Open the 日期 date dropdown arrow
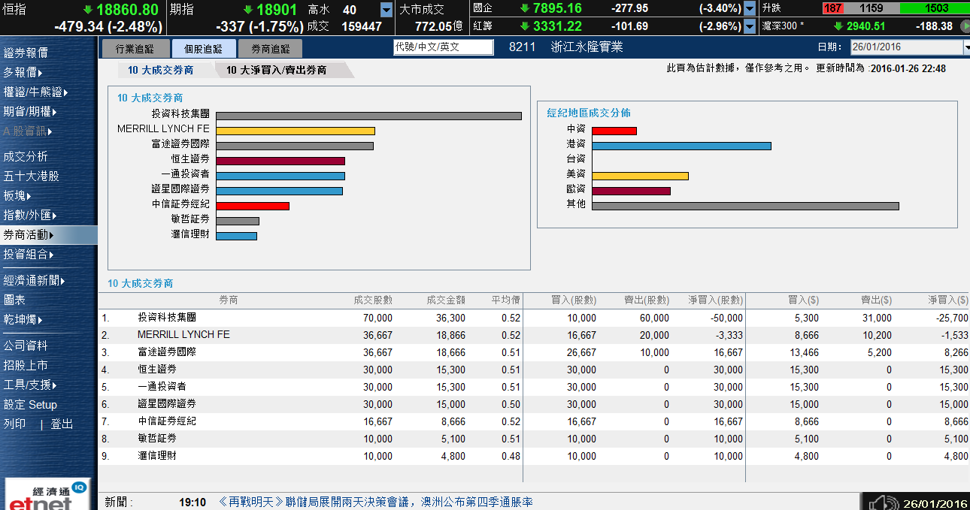The image size is (970, 510). tap(966, 47)
